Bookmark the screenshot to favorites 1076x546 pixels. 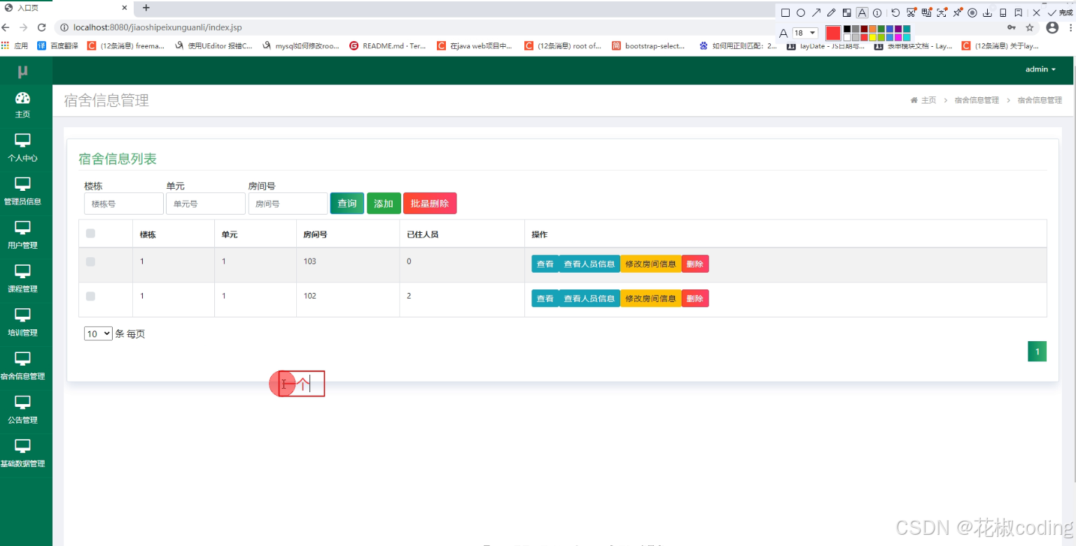[x=1019, y=13]
